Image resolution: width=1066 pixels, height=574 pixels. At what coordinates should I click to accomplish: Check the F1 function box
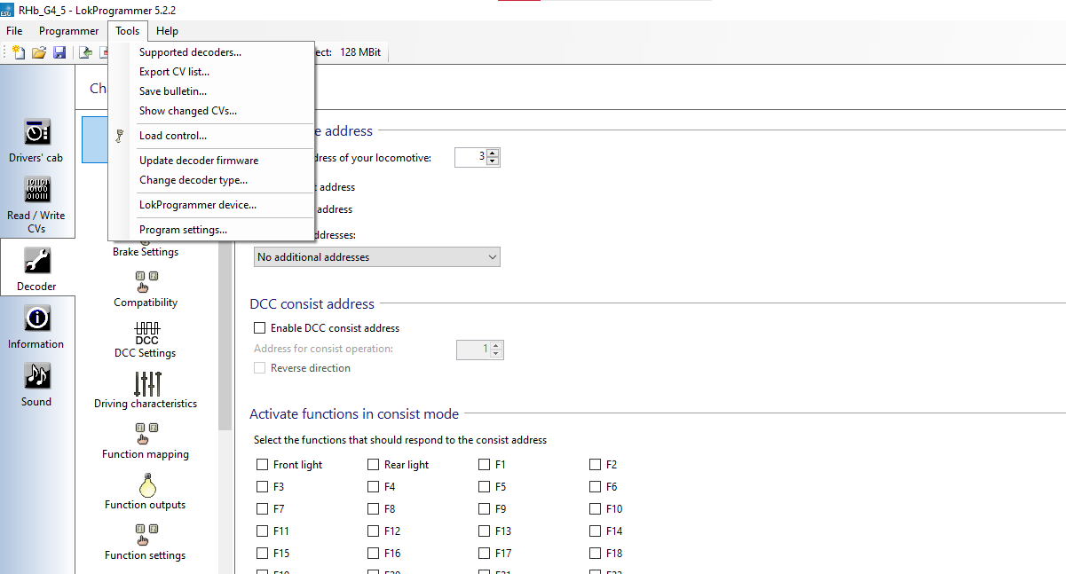click(x=484, y=465)
